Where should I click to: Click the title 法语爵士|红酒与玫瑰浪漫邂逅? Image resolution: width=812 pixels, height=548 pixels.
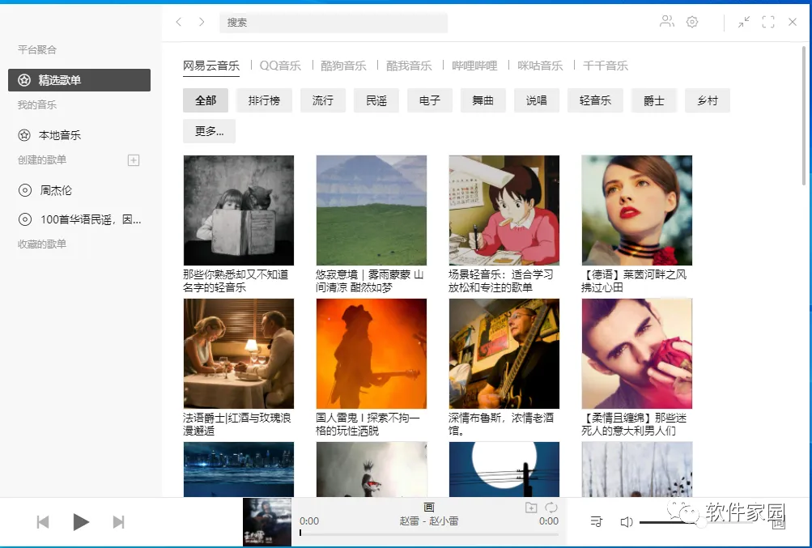[237, 424]
